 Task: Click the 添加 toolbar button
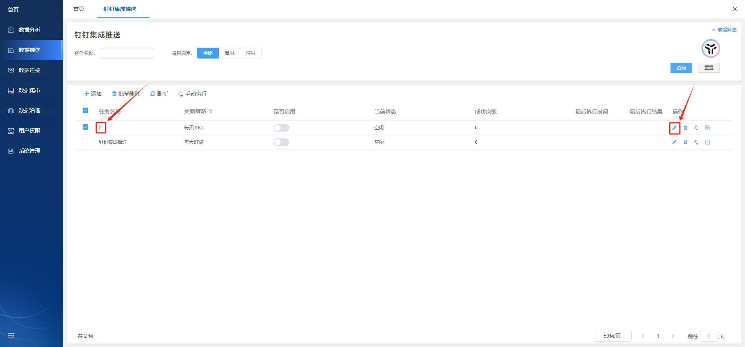point(93,94)
